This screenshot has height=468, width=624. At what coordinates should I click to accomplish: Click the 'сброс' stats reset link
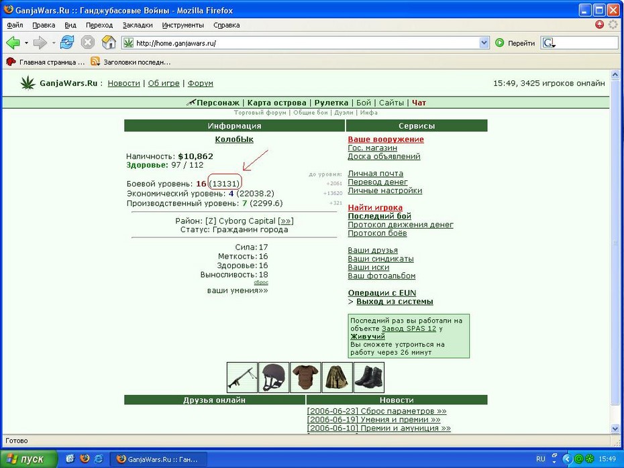point(261,282)
